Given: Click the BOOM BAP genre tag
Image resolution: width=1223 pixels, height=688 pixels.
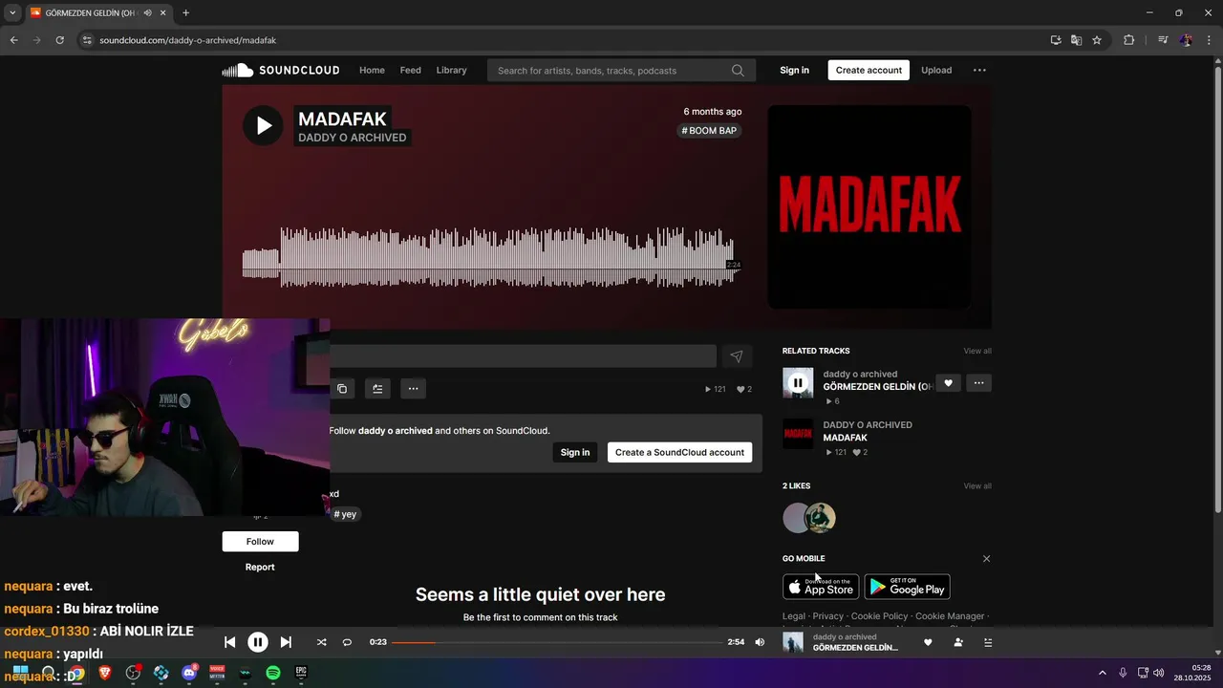Looking at the screenshot, I should (x=709, y=131).
